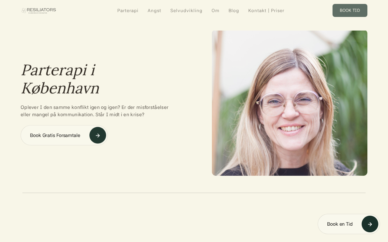Click the BOOK TID button
The image size is (388, 242).
coord(350,10)
